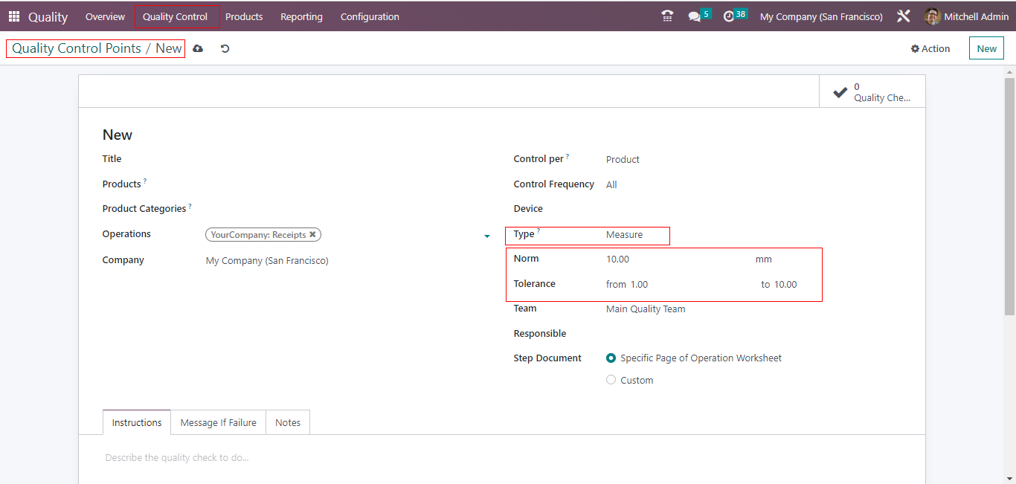Click the Quality Checks checkmark stat button
Screen dimensions: 1016x484
click(872, 91)
